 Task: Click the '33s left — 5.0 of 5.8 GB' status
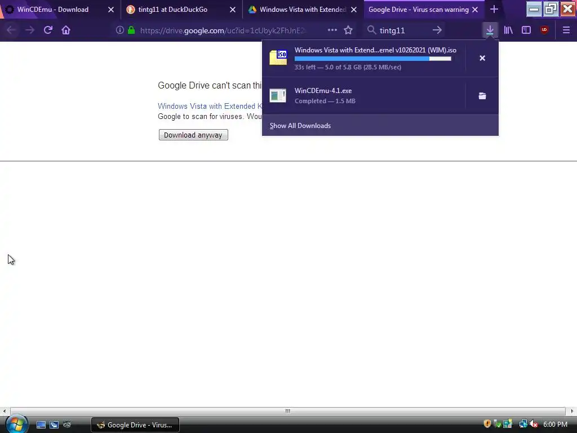[x=348, y=67]
